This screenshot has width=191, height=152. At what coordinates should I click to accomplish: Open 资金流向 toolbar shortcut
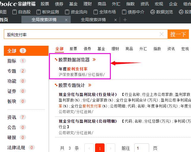tap(76, 12)
